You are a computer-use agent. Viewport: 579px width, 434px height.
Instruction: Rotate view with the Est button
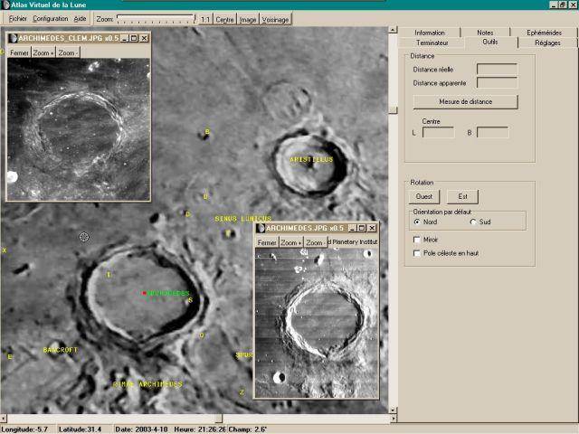tap(462, 197)
